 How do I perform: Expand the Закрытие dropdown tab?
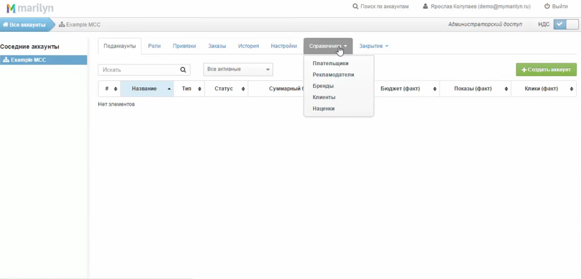pos(374,46)
